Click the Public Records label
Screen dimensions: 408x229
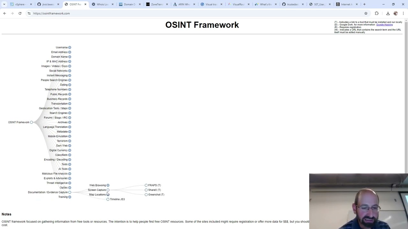59,94
